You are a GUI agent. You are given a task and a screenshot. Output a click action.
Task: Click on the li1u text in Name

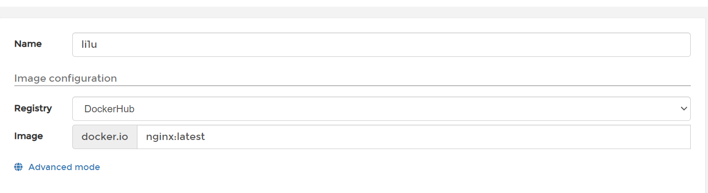pyautogui.click(x=90, y=44)
